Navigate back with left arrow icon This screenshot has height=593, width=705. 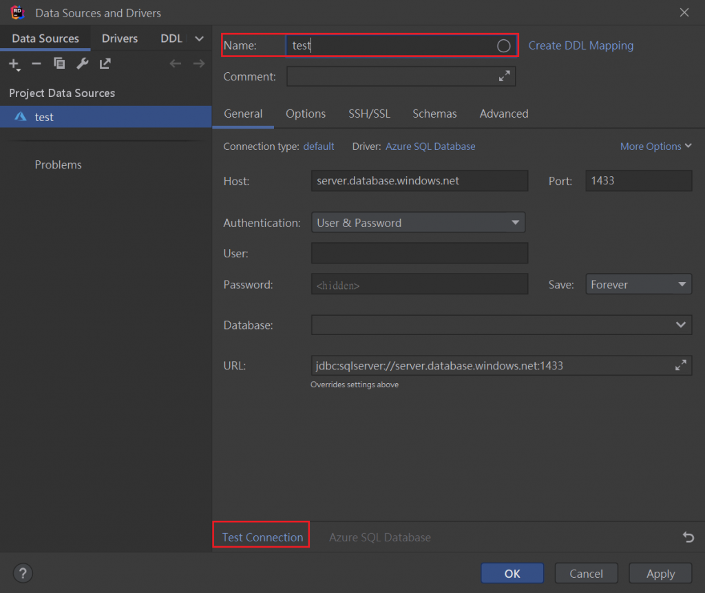click(x=176, y=64)
